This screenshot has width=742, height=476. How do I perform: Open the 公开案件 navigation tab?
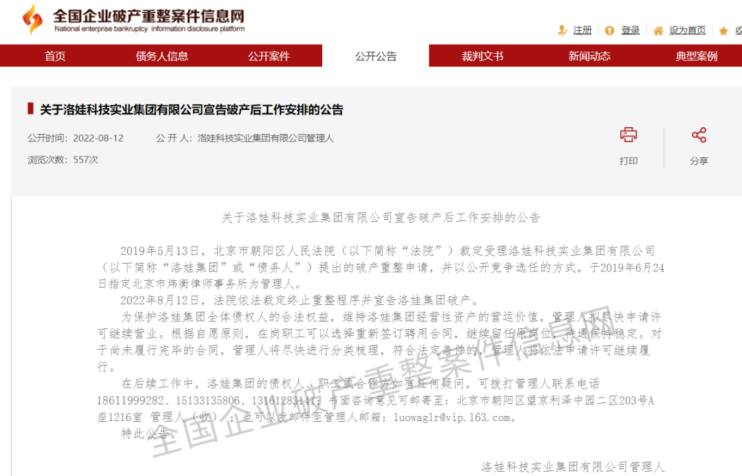point(269,56)
